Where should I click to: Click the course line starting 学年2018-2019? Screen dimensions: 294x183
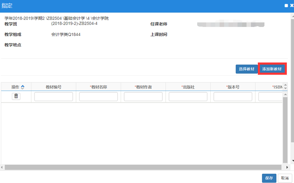click(x=57, y=18)
